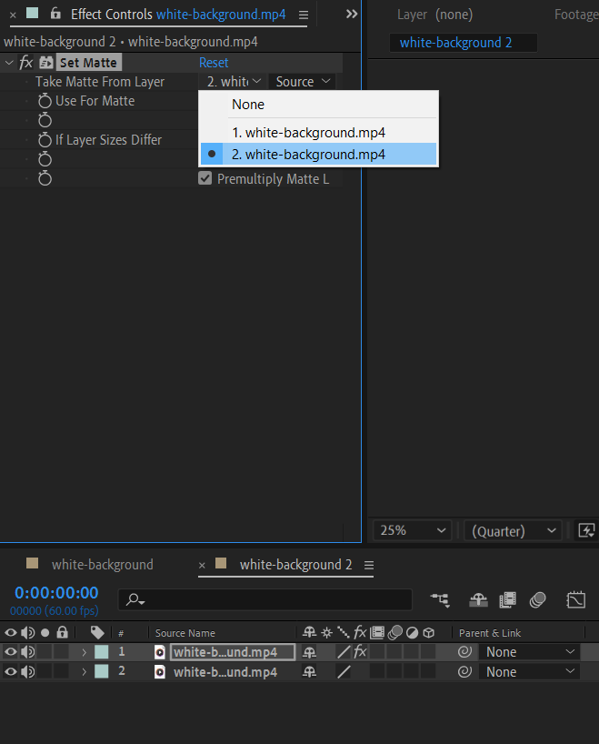Enable Motion Blur for the composition
599x744 pixels.
coord(537,600)
